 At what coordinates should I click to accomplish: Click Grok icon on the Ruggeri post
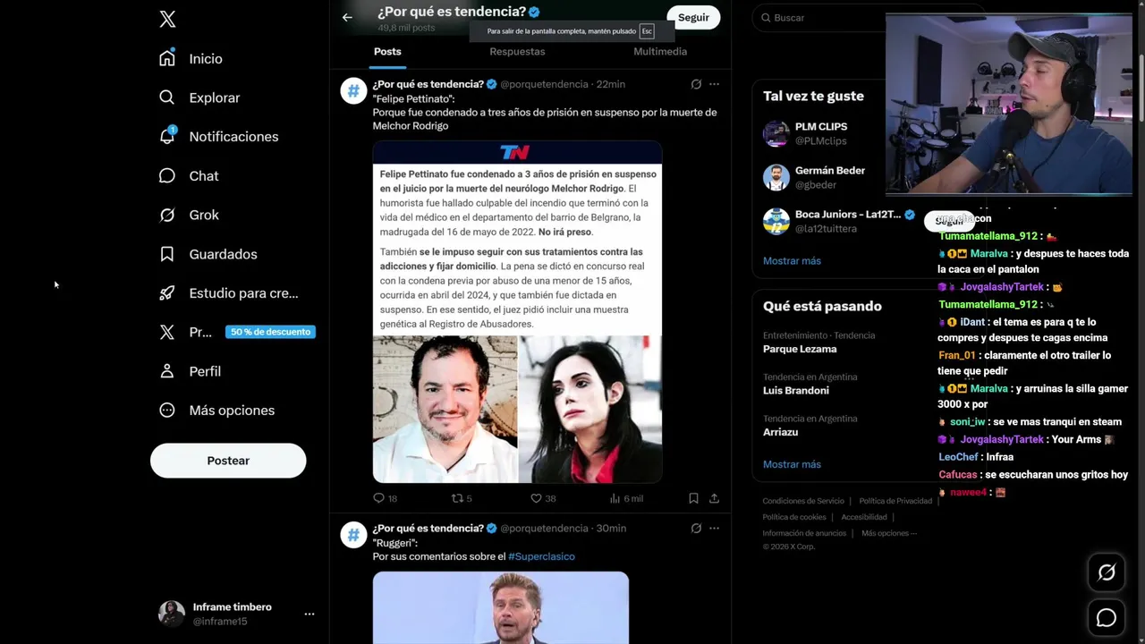coord(696,529)
